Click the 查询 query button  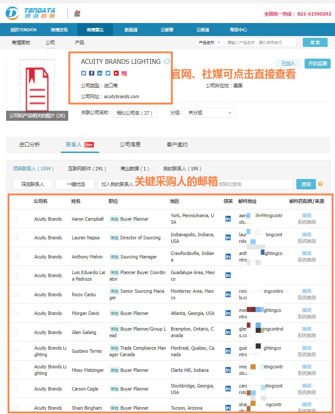pyautogui.click(x=306, y=184)
